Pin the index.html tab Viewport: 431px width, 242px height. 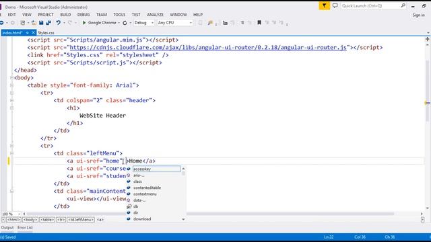[28, 33]
